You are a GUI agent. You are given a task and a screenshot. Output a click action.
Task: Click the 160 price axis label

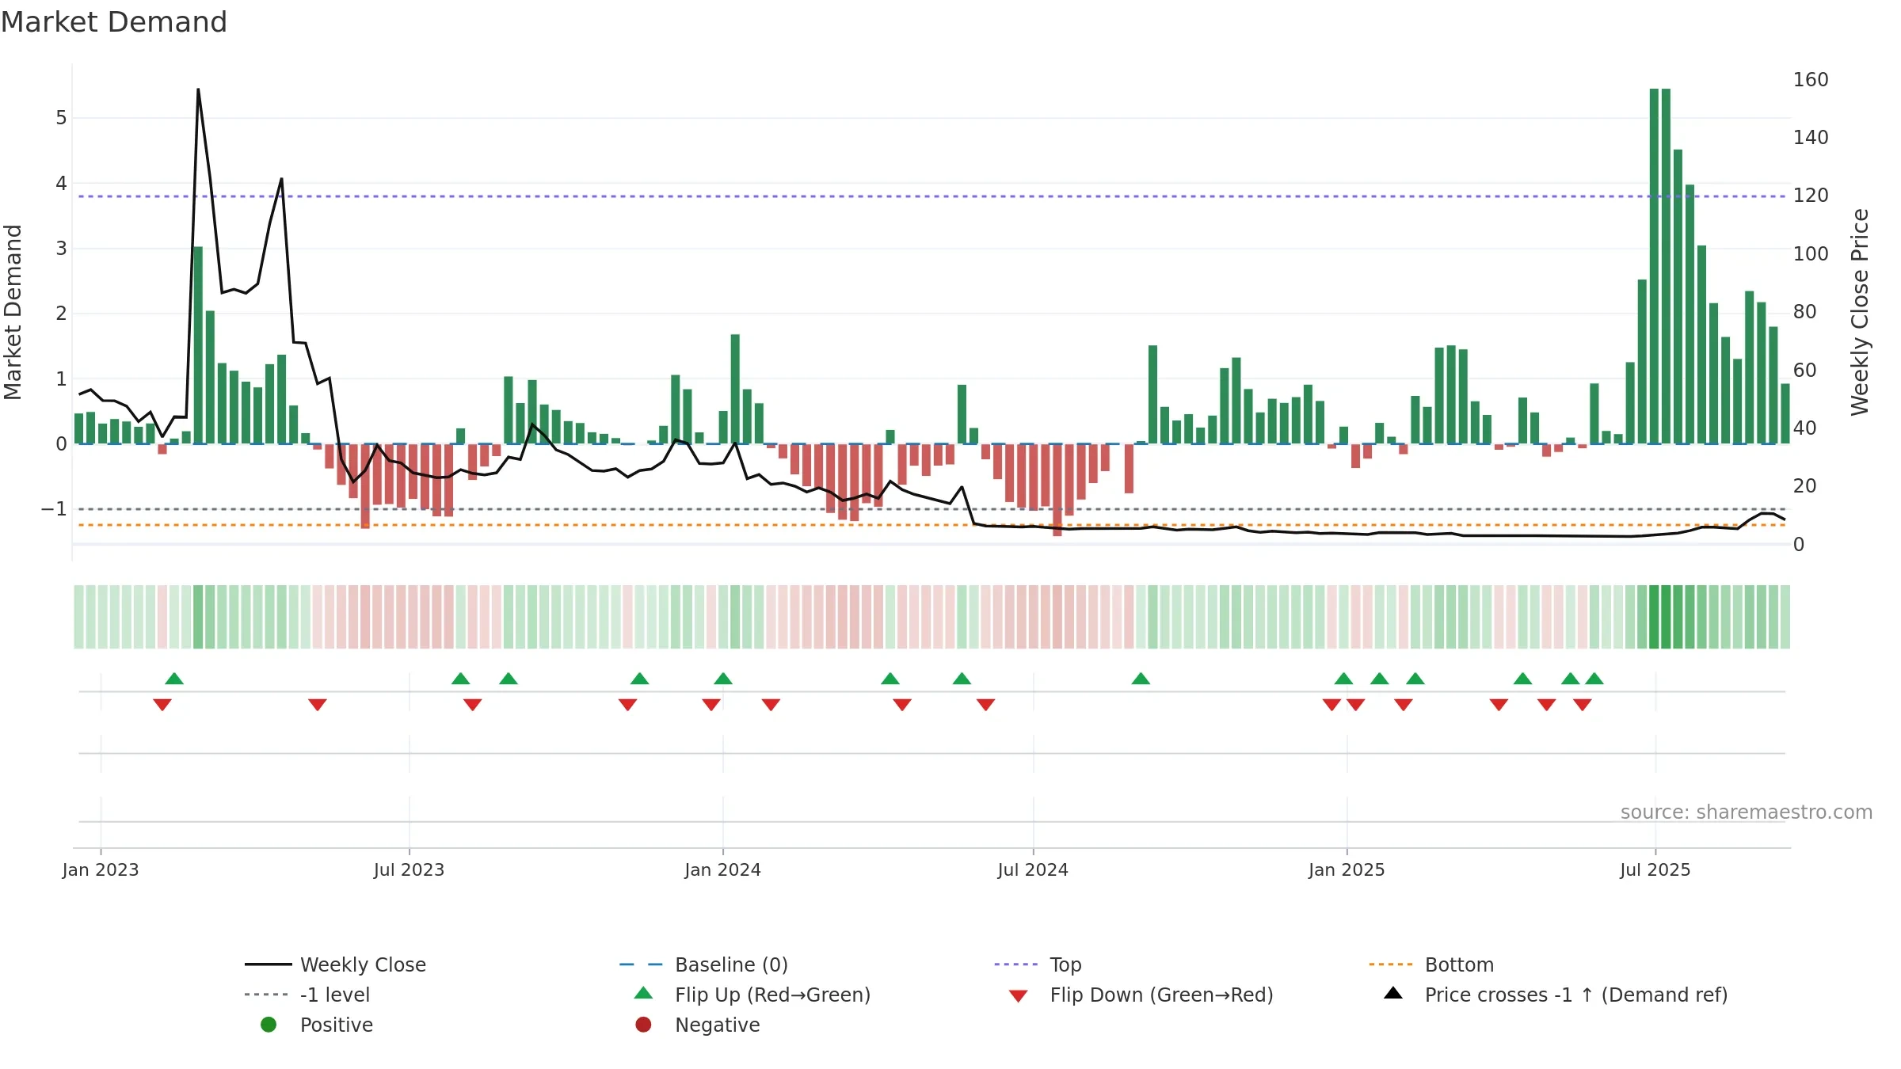(1811, 80)
